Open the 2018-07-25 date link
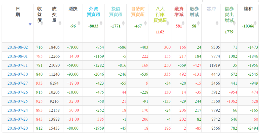The height and width of the screenshot is (135, 262). click(17, 101)
